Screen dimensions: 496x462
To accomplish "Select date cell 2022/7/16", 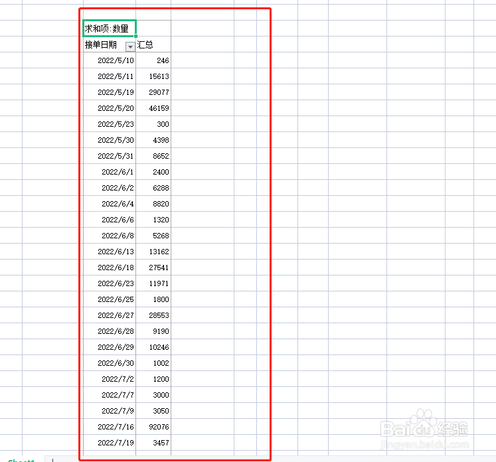I will tap(110, 427).
